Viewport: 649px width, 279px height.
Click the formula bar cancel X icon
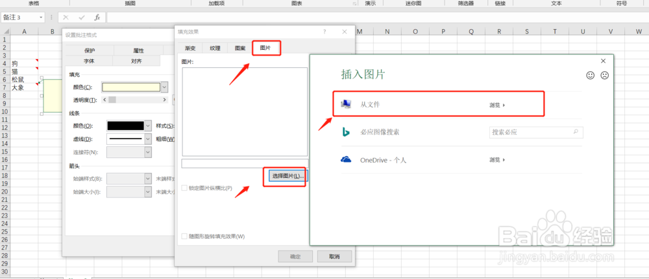[66, 17]
